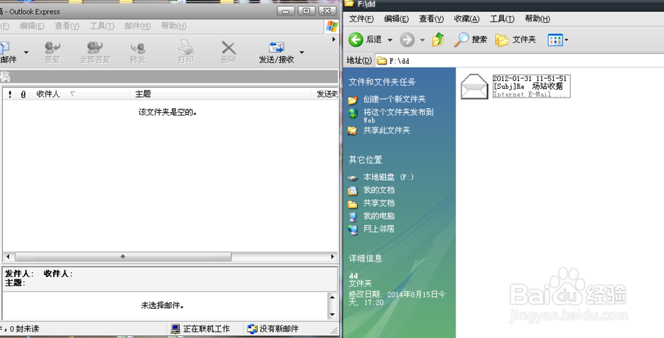
Task: Sort by the sent-time column header
Action: tap(327, 94)
